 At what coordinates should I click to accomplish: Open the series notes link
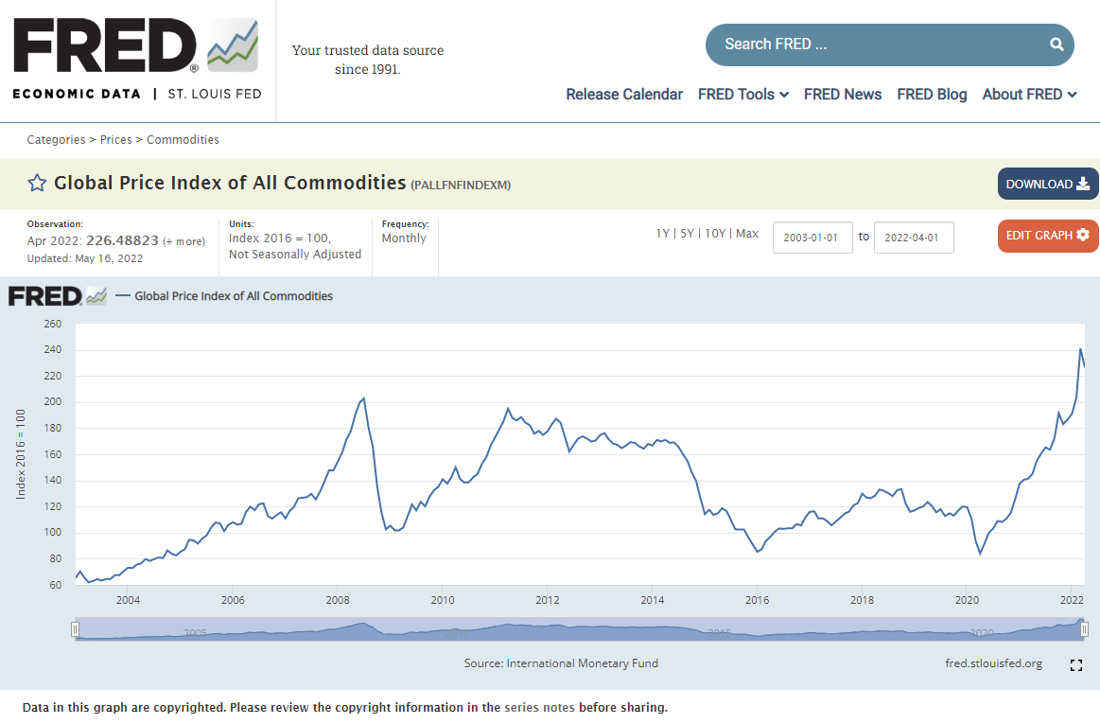539,707
